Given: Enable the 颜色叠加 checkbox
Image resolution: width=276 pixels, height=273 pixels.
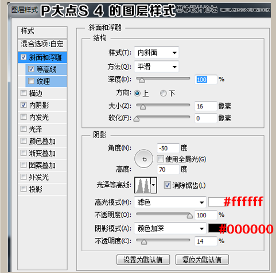Looking at the screenshot, I should (x=24, y=141).
